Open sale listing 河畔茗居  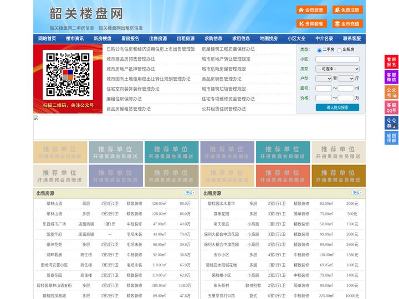point(54,255)
